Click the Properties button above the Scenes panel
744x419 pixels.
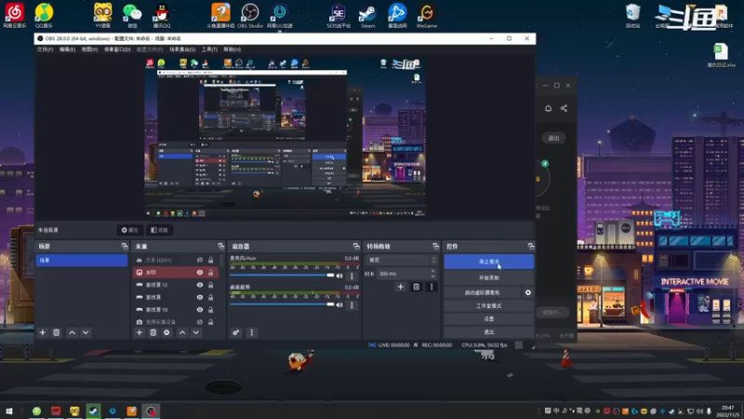pyautogui.click(x=130, y=230)
